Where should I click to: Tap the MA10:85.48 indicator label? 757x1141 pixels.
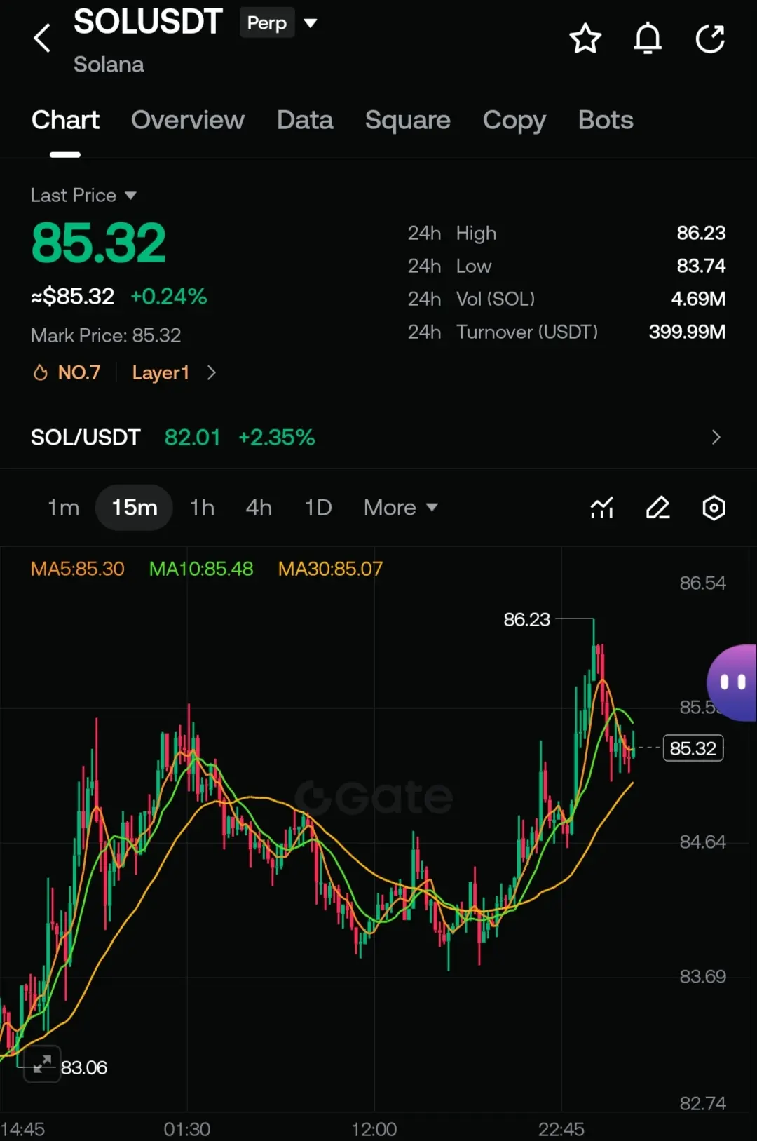(x=201, y=569)
